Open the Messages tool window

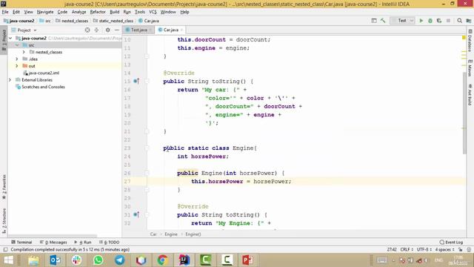tap(53, 243)
